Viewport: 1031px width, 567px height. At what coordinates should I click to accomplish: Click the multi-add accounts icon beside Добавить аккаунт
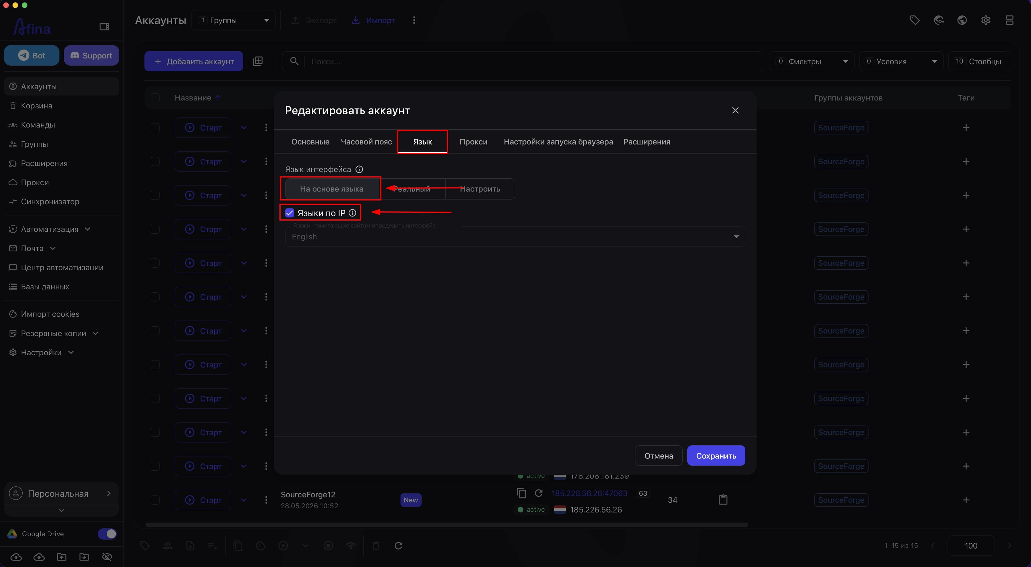[x=258, y=61]
